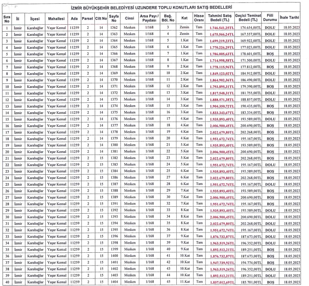The image size is (309, 286).
Task: Select the 'Fiili Durumu' column header
Action: pyautogui.click(x=270, y=18)
